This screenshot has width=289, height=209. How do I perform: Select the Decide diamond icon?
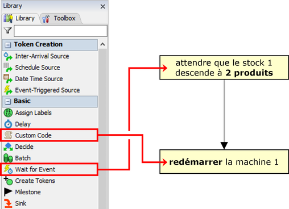[x=8, y=147]
